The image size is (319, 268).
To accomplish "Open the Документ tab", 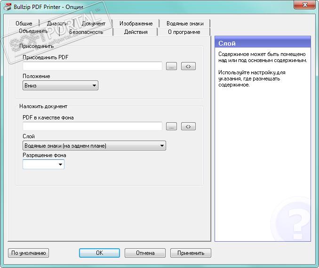I will 93,24.
